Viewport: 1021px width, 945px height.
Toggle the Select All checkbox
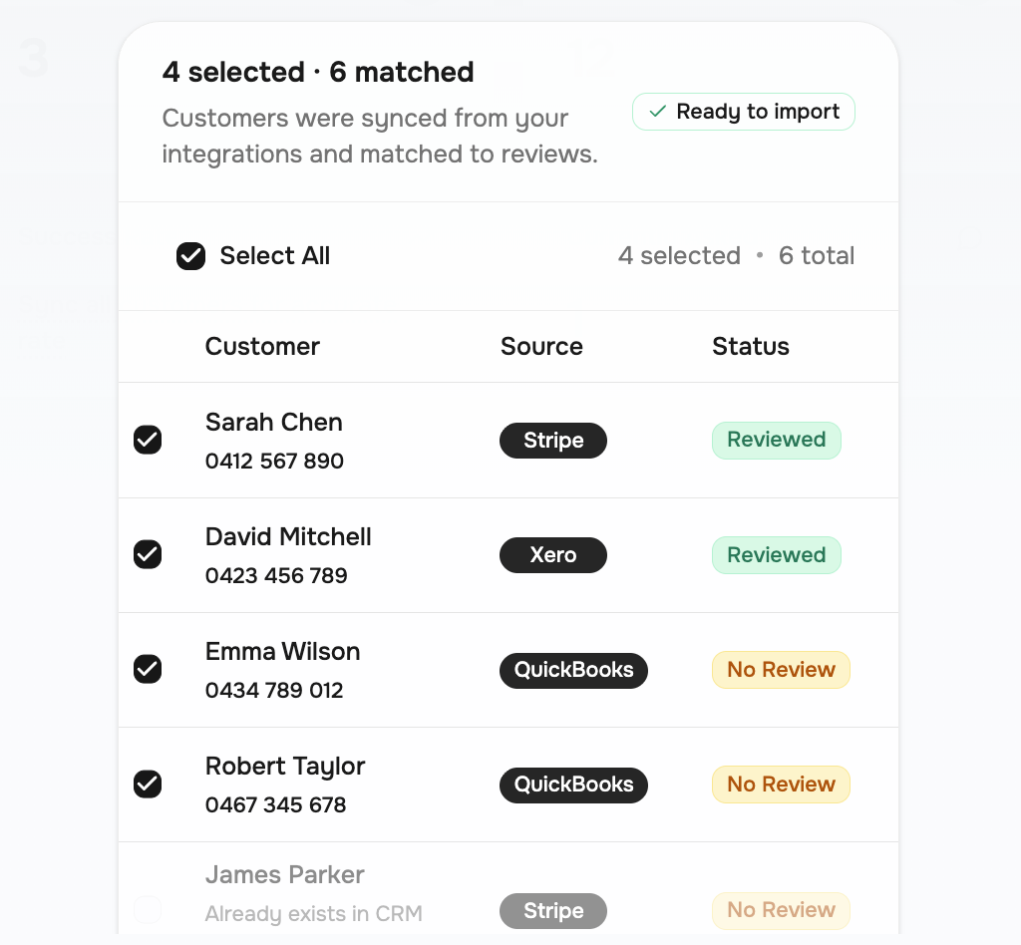click(x=189, y=256)
